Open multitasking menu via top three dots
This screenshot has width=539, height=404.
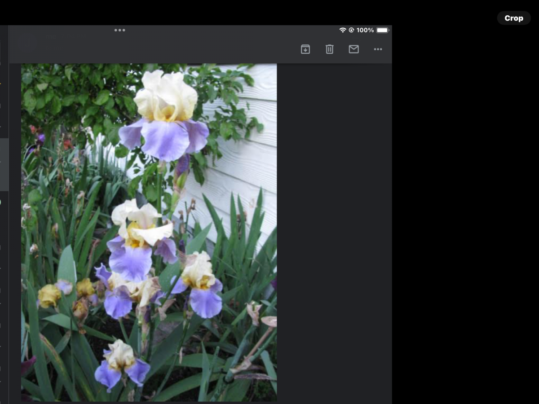[119, 30]
